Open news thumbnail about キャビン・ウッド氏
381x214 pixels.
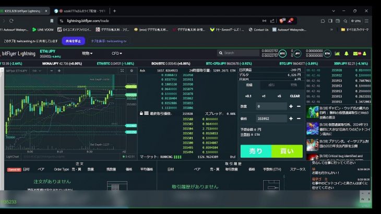pos(312,112)
